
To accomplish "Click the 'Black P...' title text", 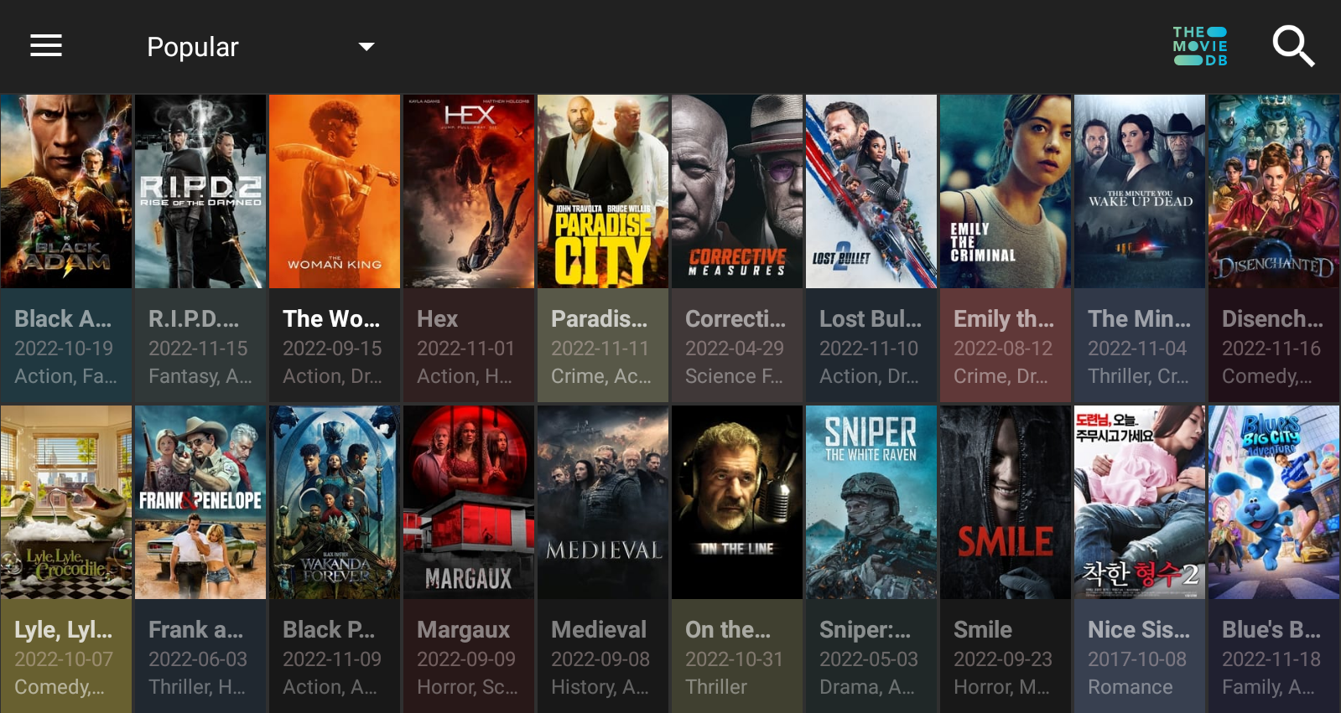I will [x=329, y=630].
